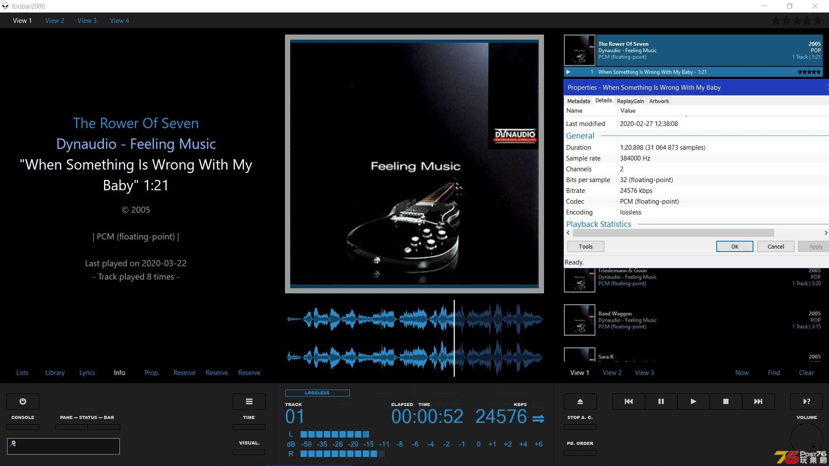This screenshot has height=466, width=829.
Task: Click the first Reserve tab
Action: pos(184,373)
